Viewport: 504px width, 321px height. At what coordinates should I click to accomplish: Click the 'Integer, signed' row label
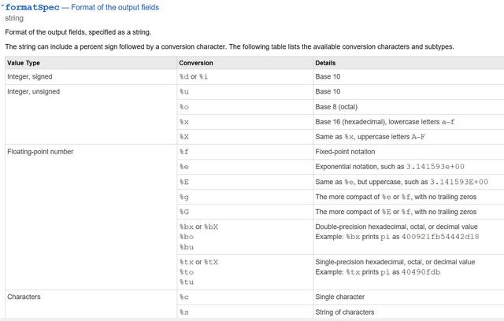coord(33,76)
